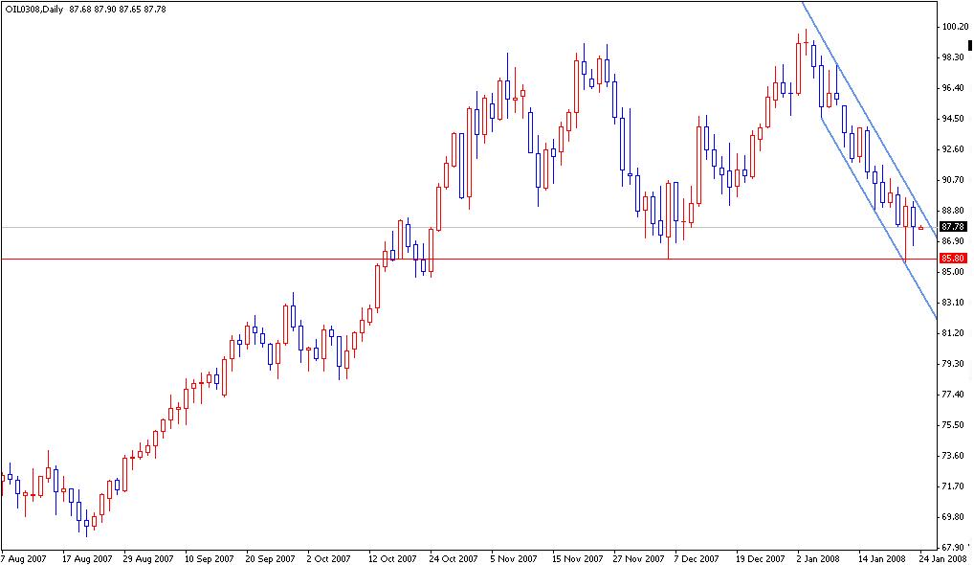
Task: Click the 96.40 price axis label
Action: pyautogui.click(x=954, y=88)
